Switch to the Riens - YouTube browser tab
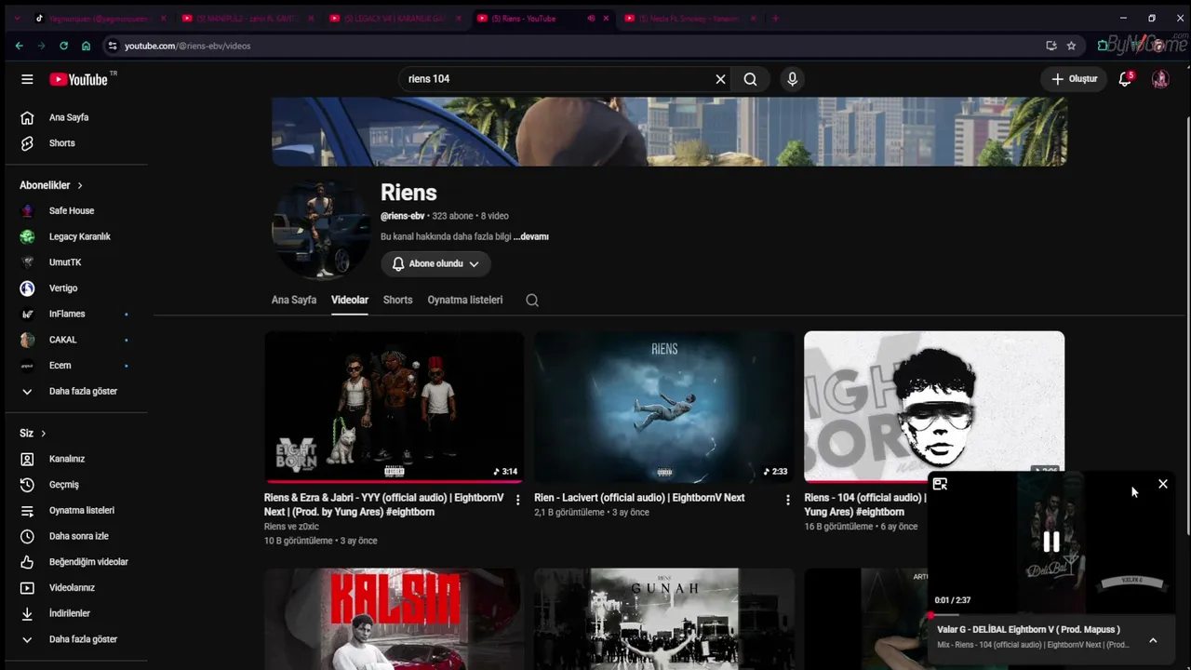Screen dimensions: 1191x670 tap(543, 18)
